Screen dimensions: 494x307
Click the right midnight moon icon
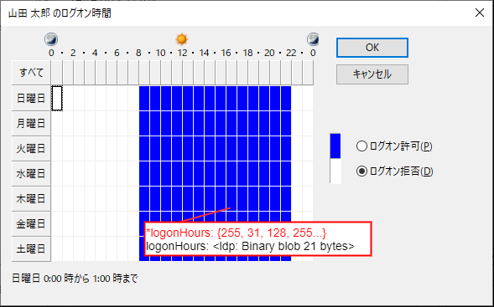[x=313, y=39]
